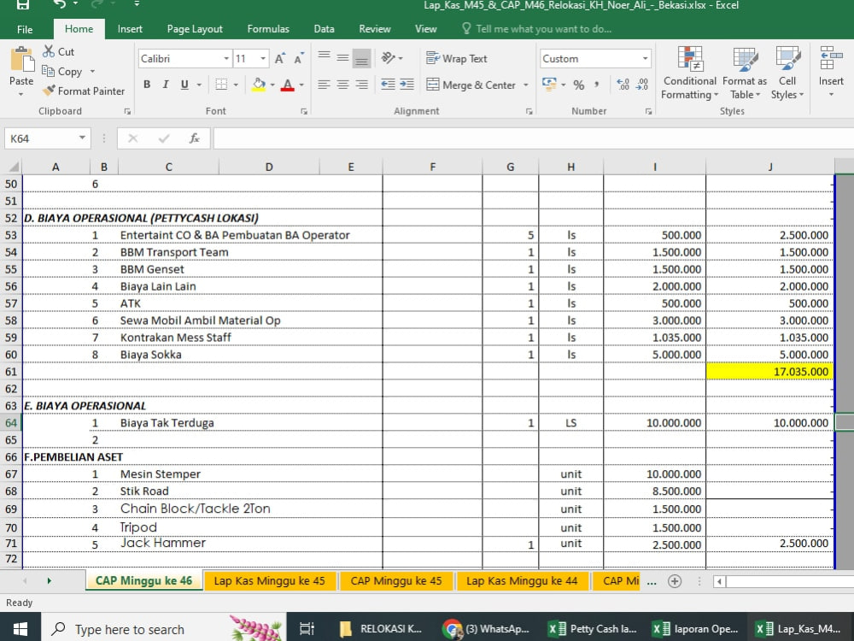Toggle Bold formatting
Screen dimensions: 854x641
[x=147, y=85]
